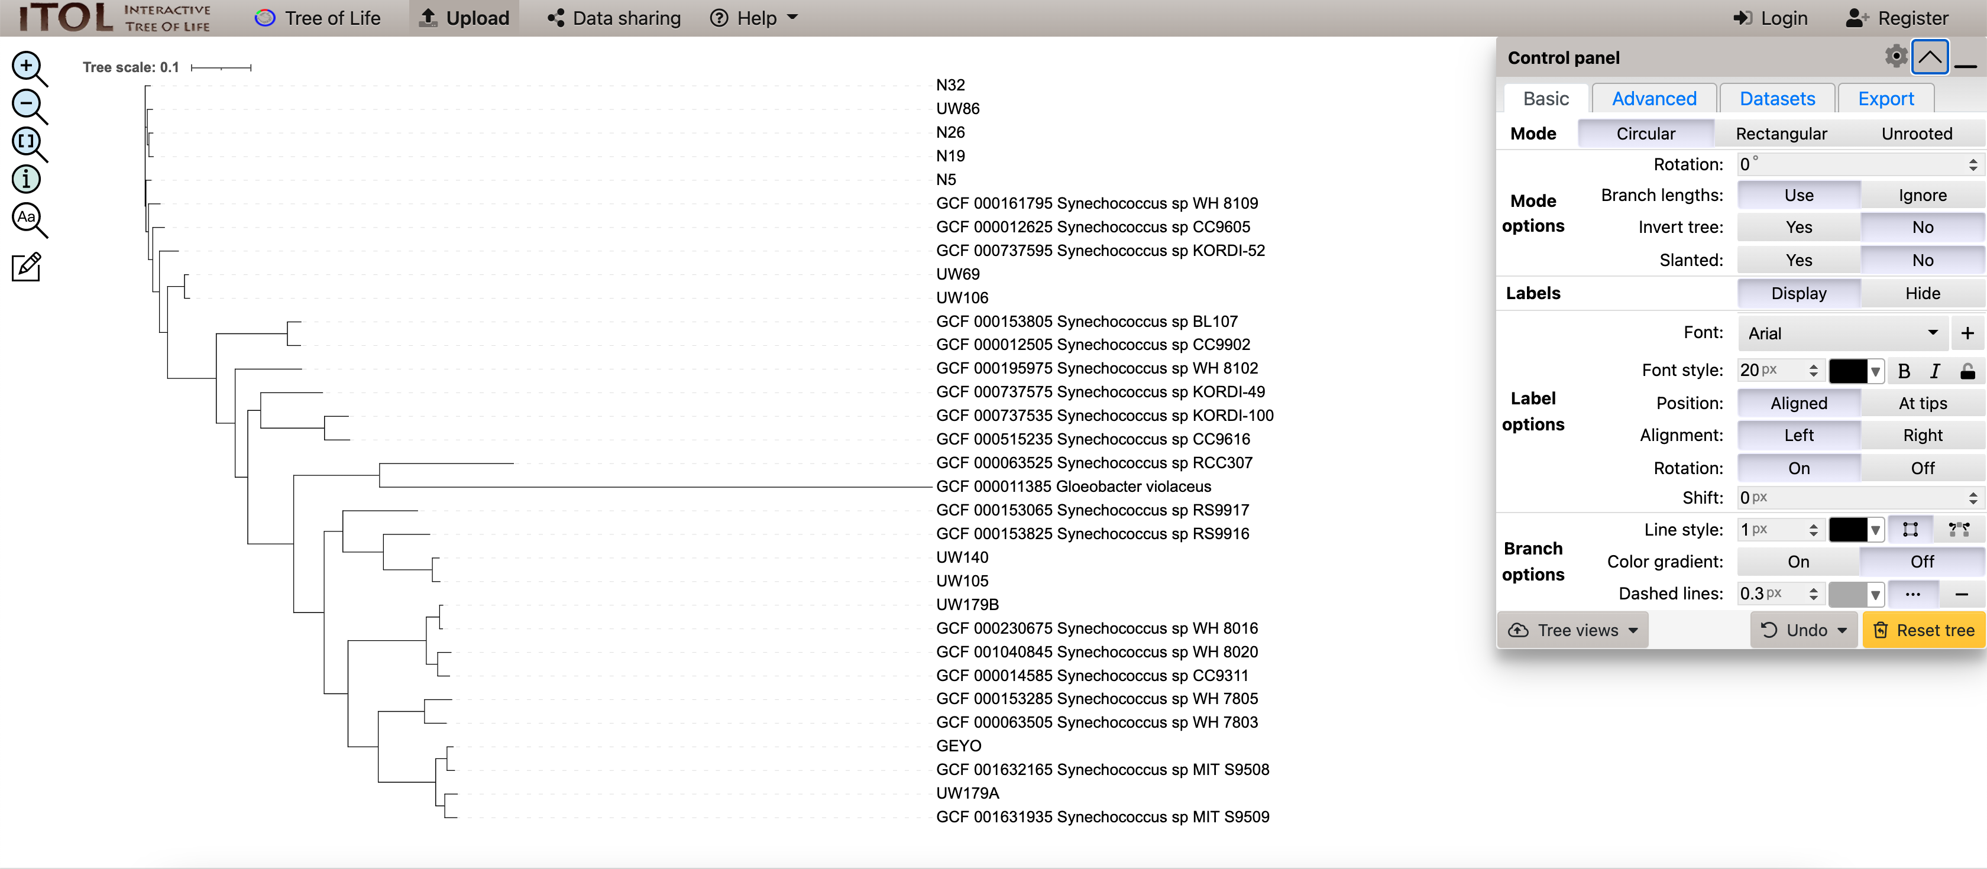
Task: Click the fit-to-screen magnifier icon
Action: (x=27, y=142)
